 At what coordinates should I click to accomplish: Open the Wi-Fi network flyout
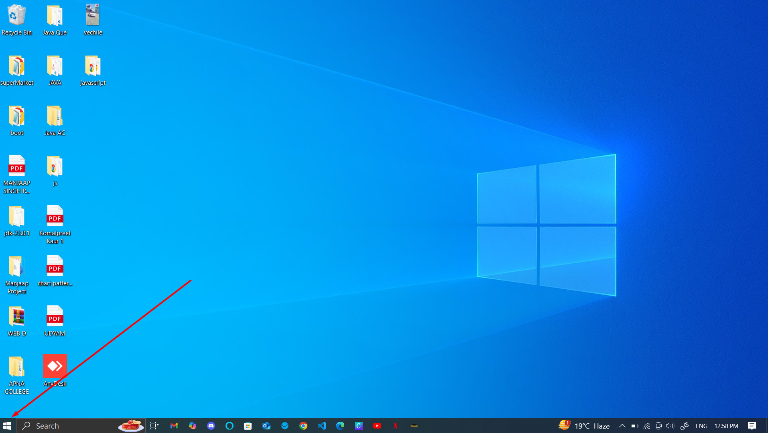[646, 426]
